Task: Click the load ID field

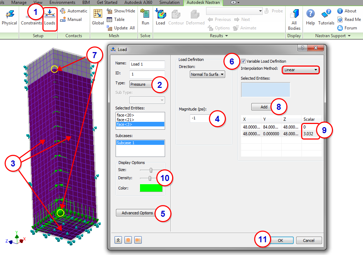Action: [147, 74]
